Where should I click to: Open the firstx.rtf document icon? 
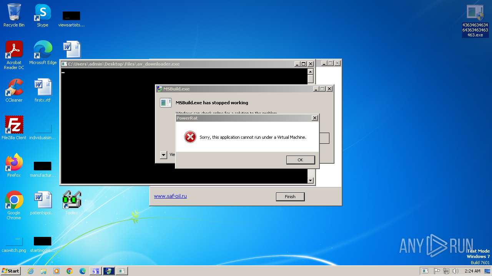[43, 90]
